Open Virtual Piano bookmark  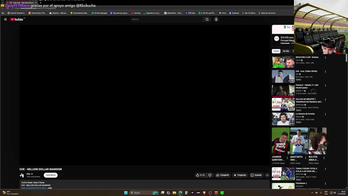pos(37,13)
